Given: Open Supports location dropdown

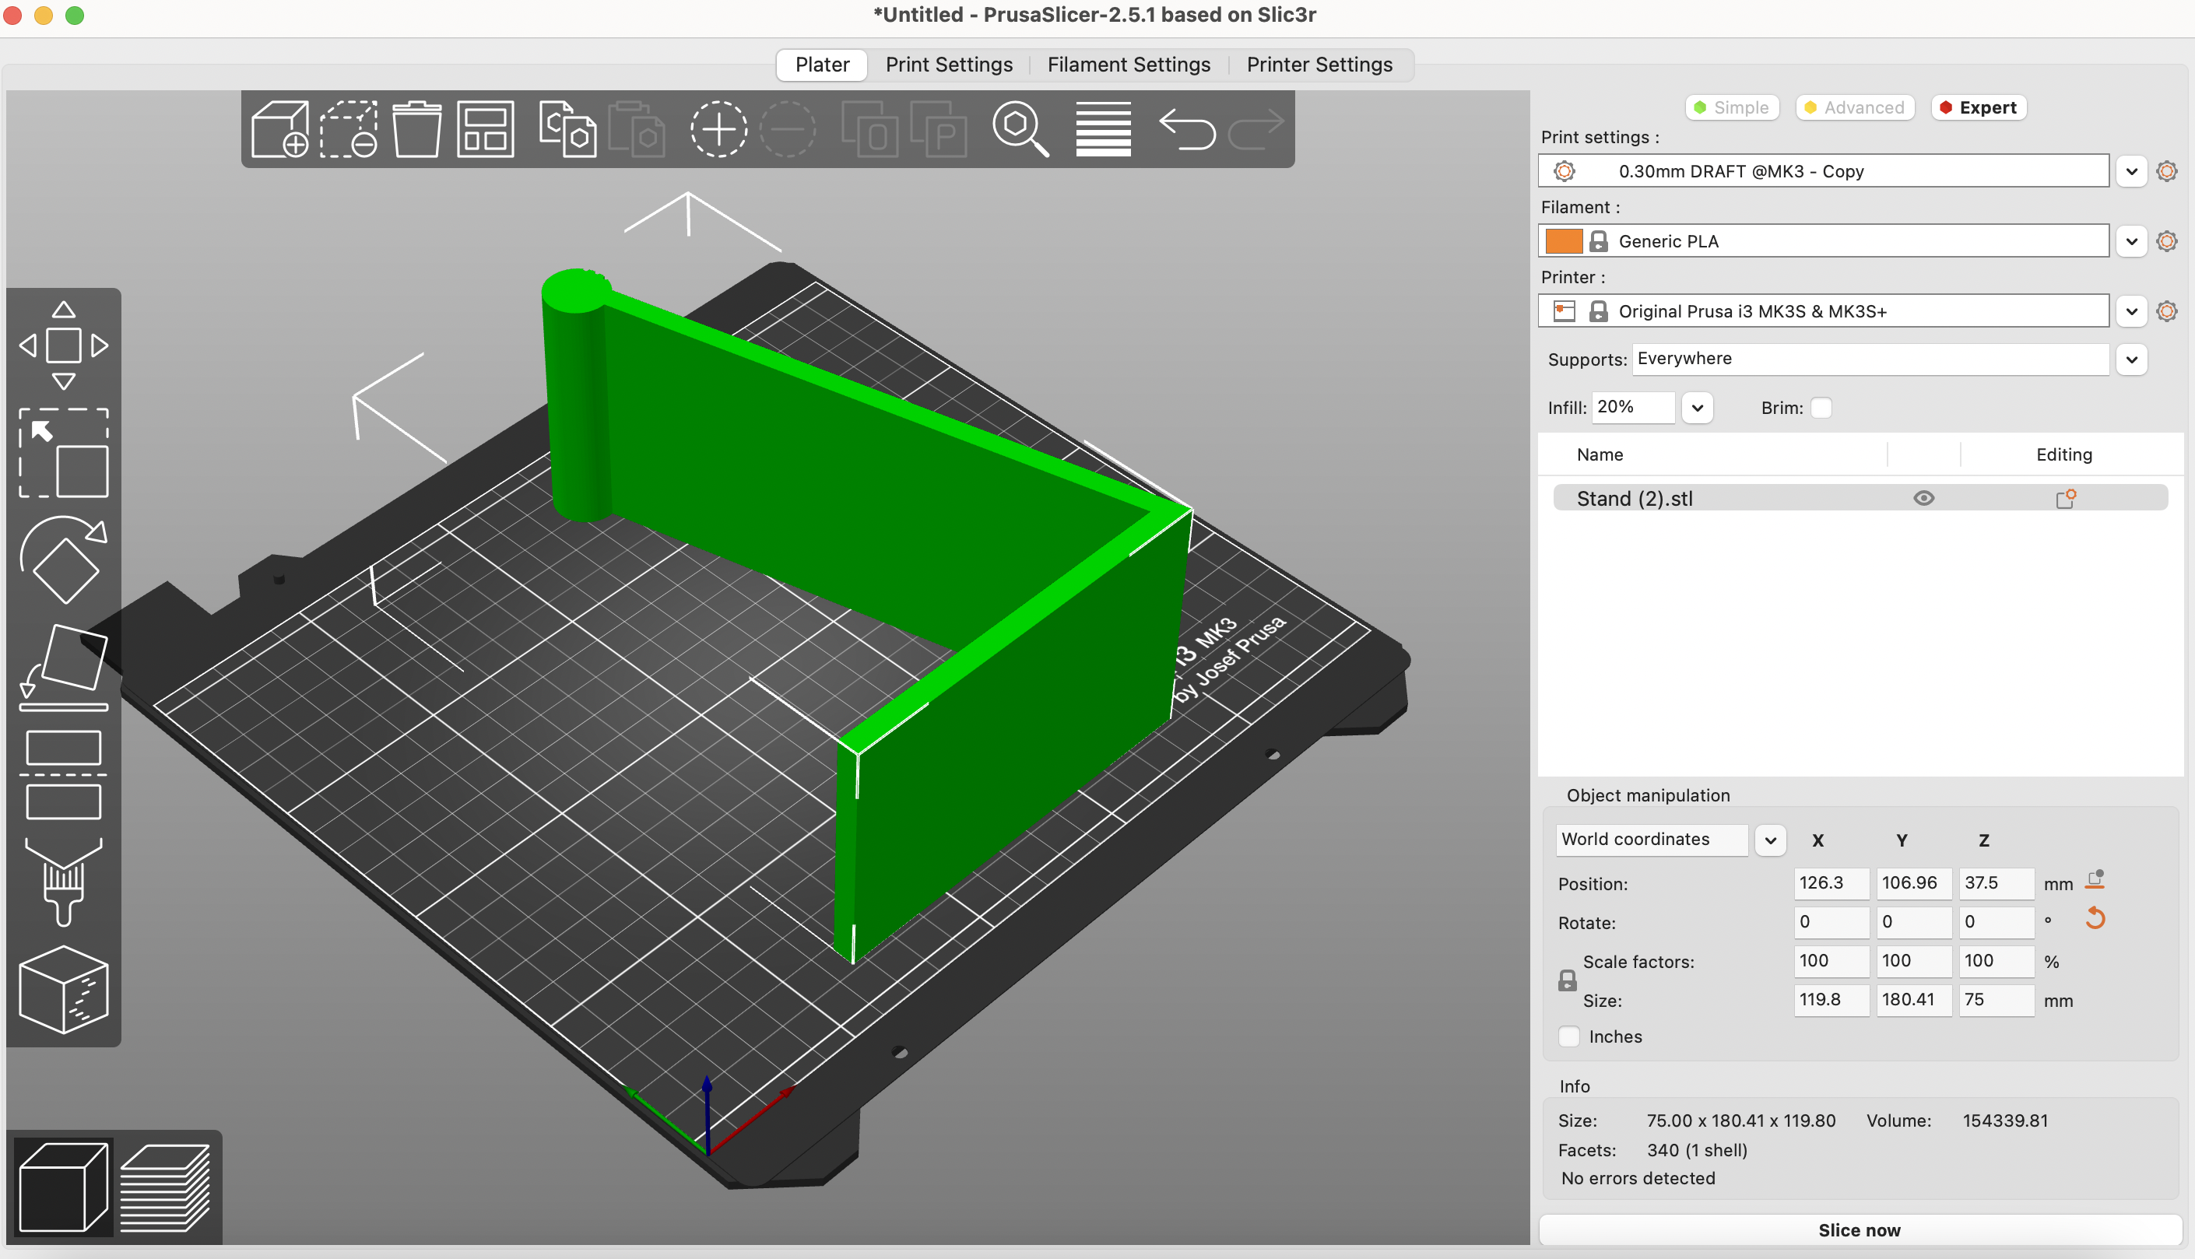Looking at the screenshot, I should pos(2135,357).
